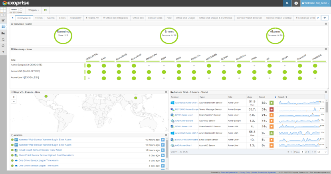The height and width of the screenshot is (174, 331).
Task: Open the rows-per-page 50 dropdown
Action: click(322, 152)
